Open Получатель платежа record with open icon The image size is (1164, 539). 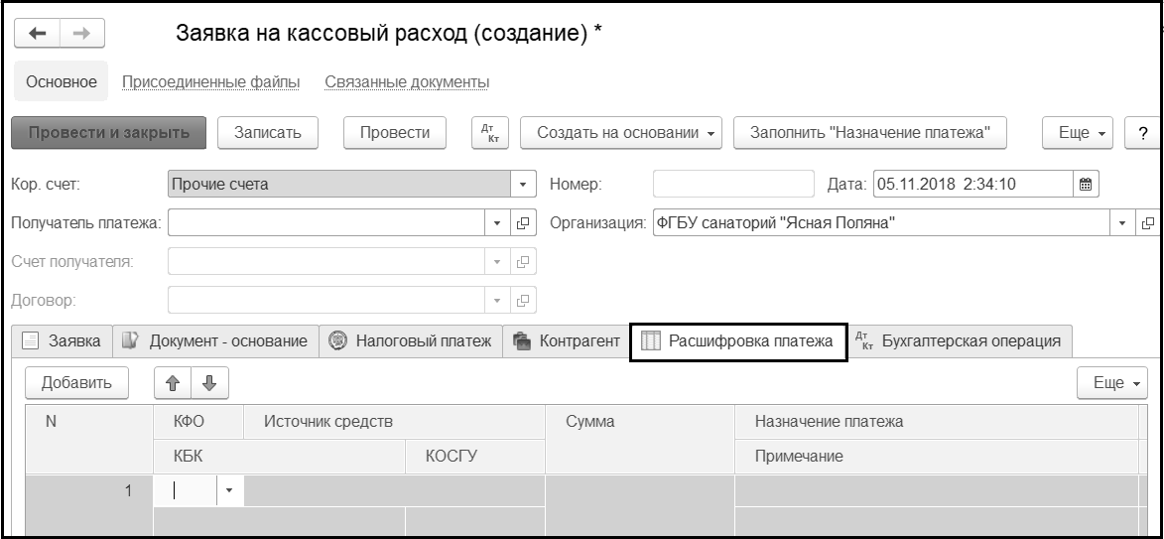523,223
